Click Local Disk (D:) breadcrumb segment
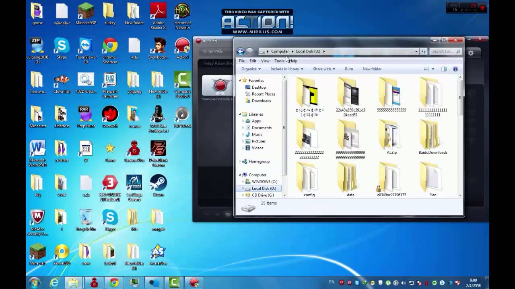This screenshot has width=515, height=289. coord(308,51)
